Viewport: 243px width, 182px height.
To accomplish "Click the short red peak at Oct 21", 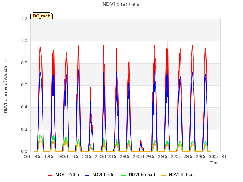I will [x=90, y=88].
